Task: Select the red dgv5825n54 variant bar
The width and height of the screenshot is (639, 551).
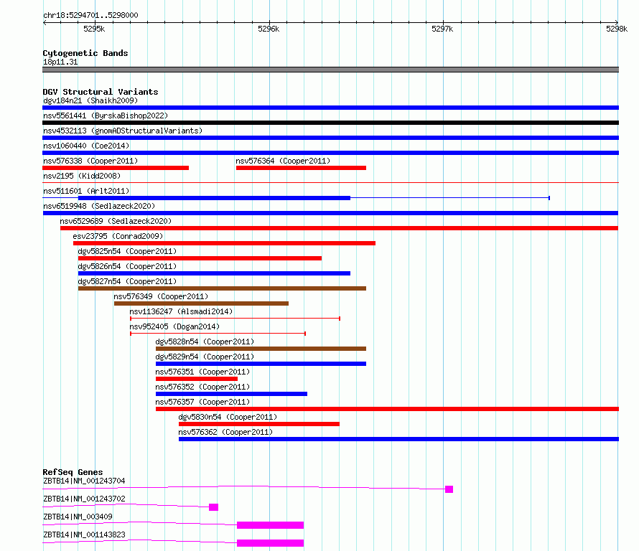Action: pos(200,258)
